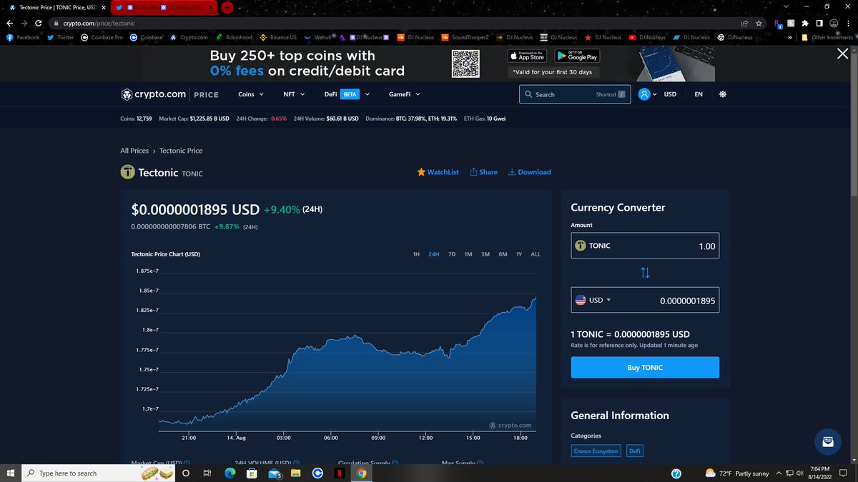The image size is (858, 482).
Task: Click the site Search box
Action: (x=575, y=94)
